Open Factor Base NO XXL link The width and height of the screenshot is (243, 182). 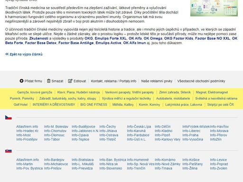pos(213,38)
